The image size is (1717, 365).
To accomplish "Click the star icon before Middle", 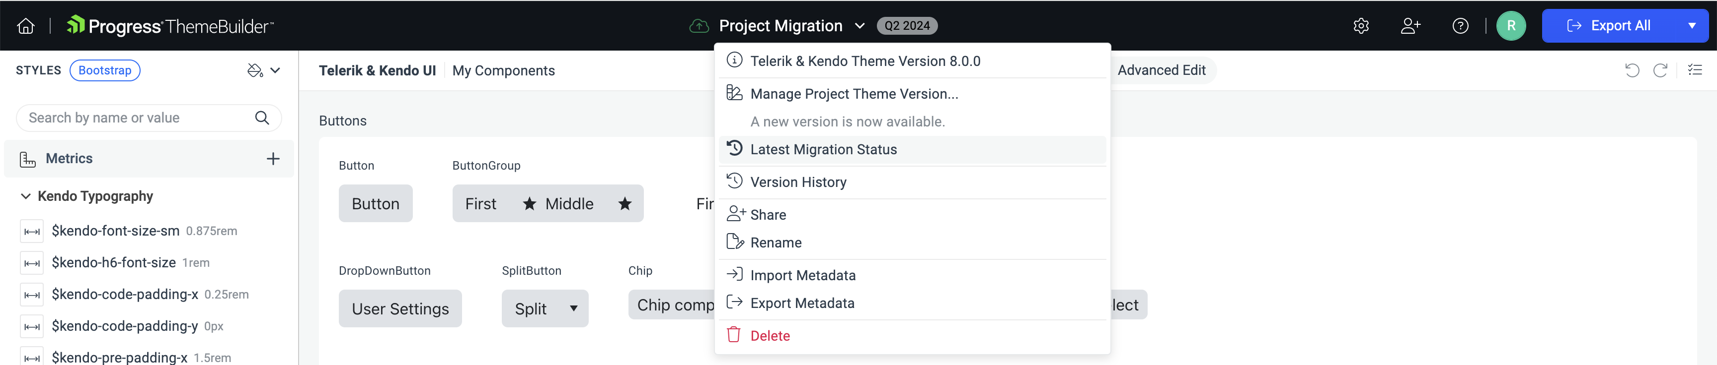I will click(x=529, y=203).
